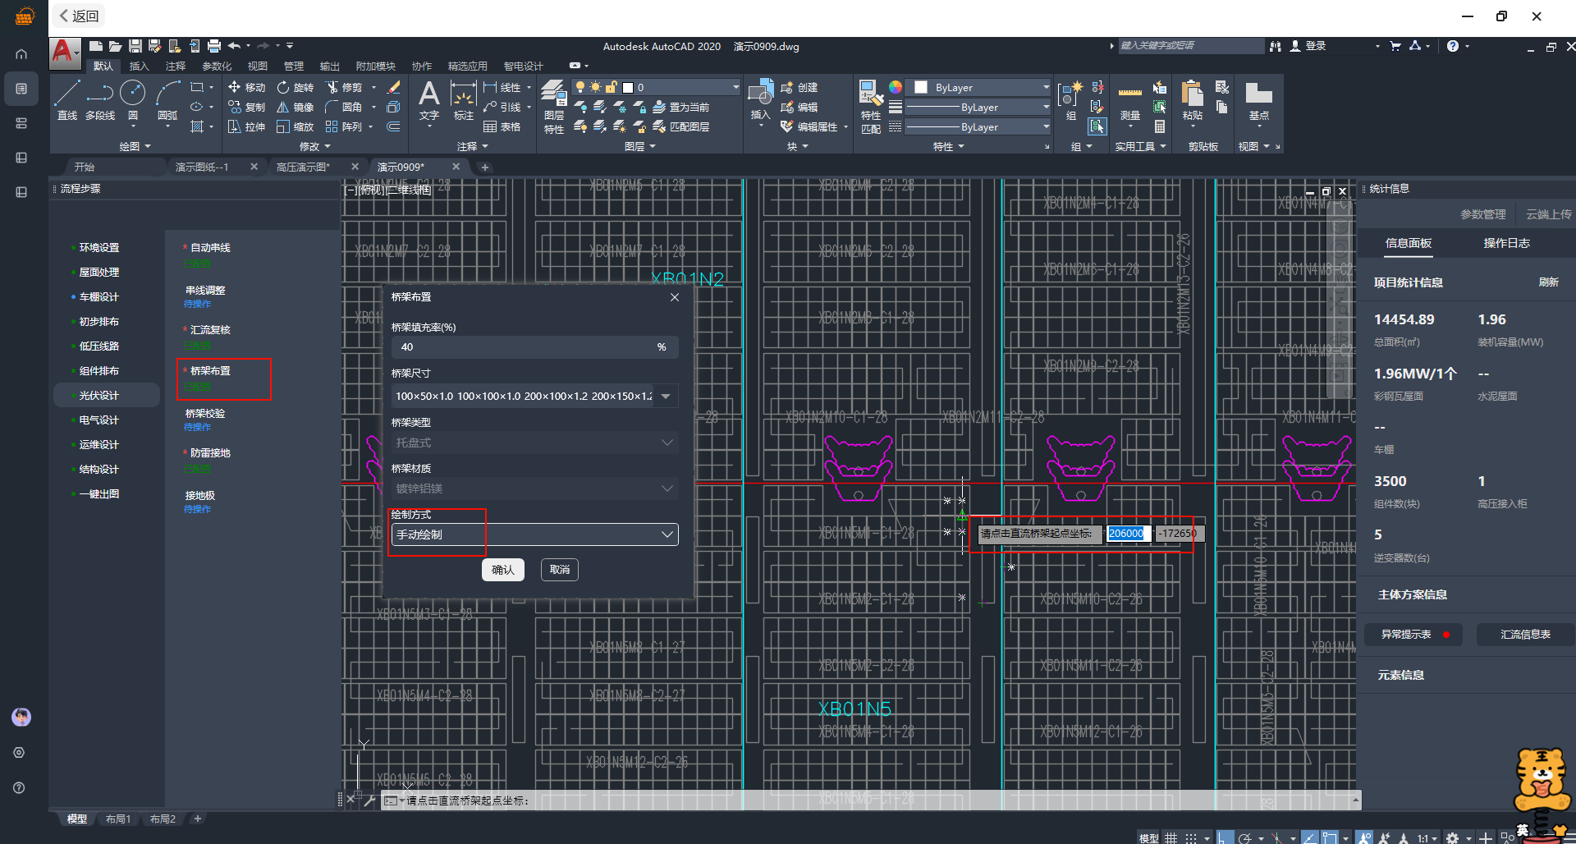
Task: Click the 移动 (Move) tool icon
Action: point(235,87)
